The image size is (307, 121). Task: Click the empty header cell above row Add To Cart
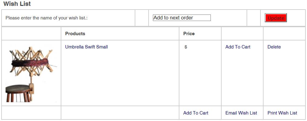(x=242, y=34)
